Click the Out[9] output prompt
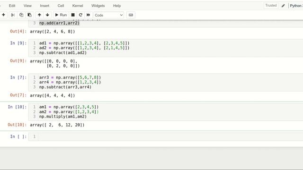This screenshot has height=170, width=303. coord(18,61)
